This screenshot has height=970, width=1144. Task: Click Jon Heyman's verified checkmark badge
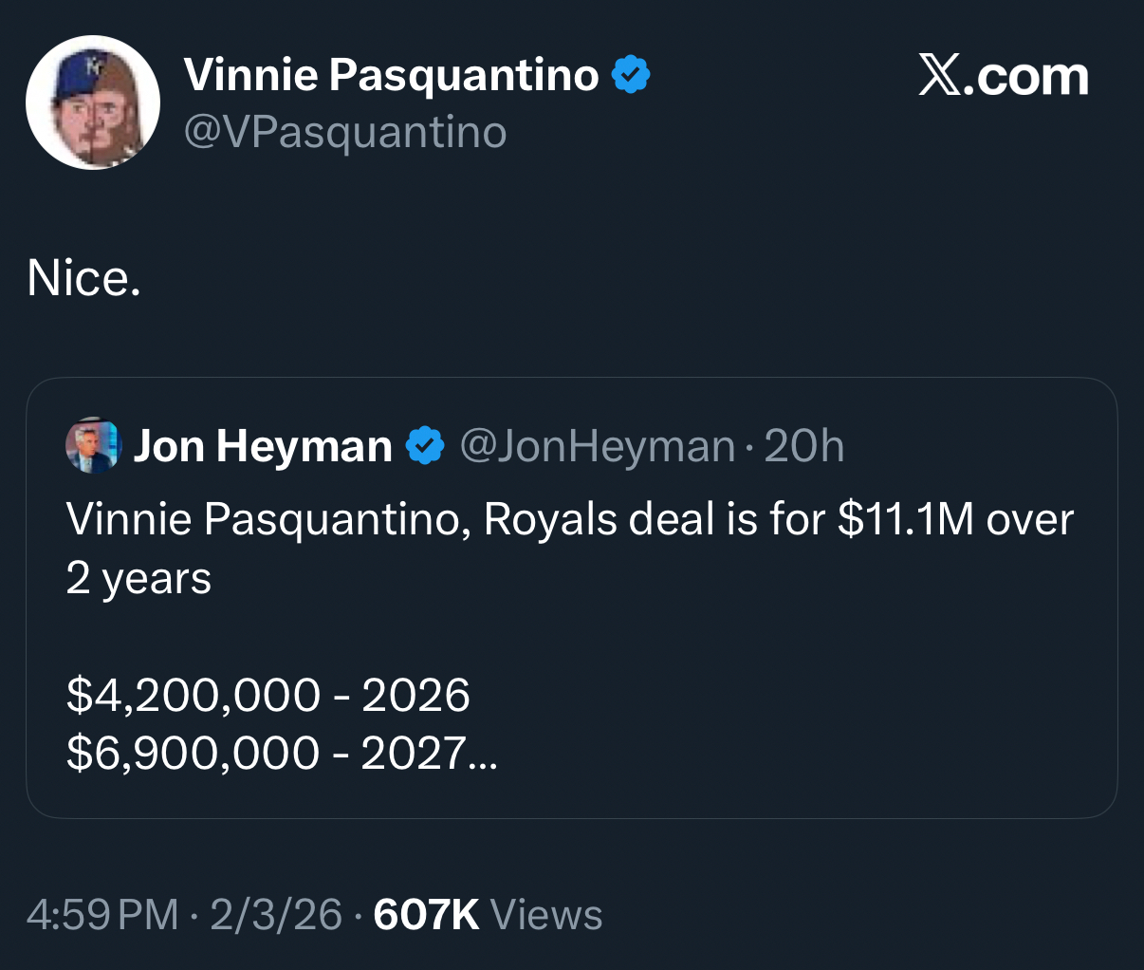point(426,445)
